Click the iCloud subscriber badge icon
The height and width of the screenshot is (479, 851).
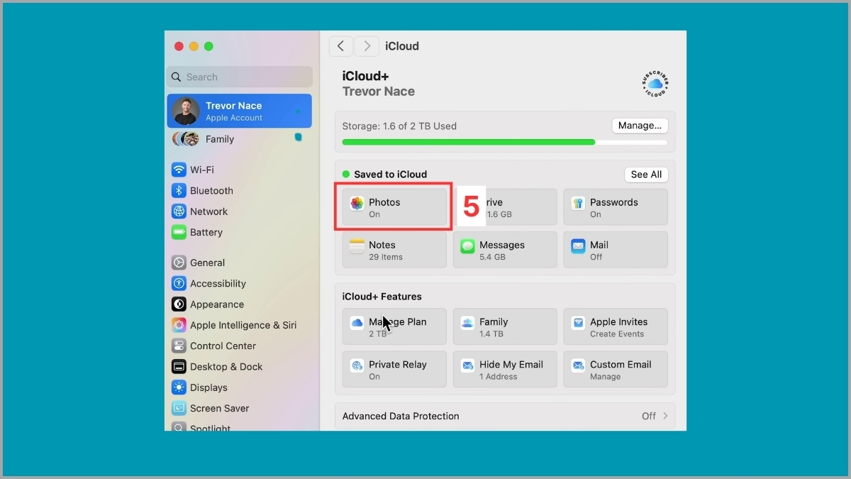coord(655,84)
